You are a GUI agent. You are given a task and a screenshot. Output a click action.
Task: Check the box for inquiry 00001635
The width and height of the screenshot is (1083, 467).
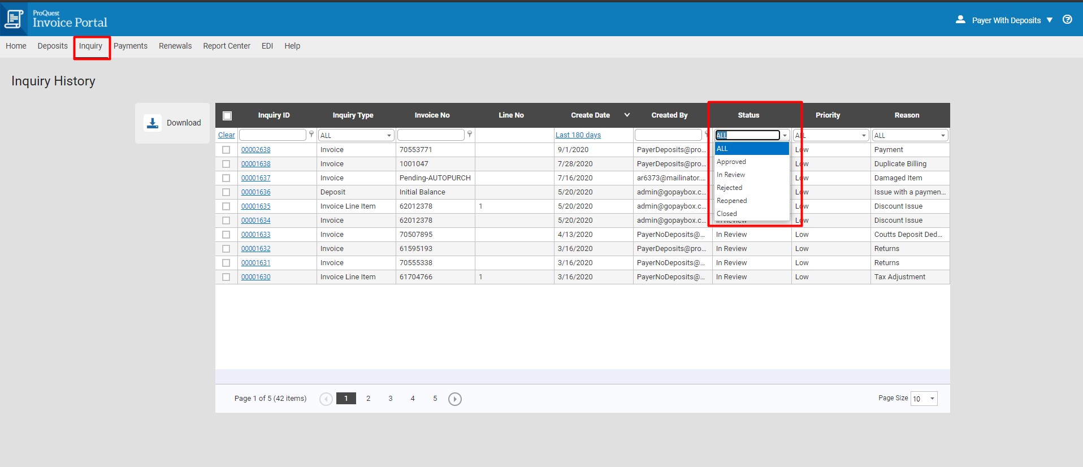226,206
